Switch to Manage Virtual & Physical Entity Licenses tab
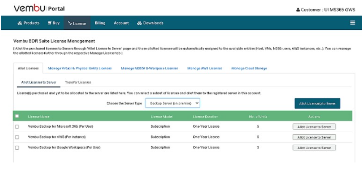This screenshot has width=363, height=170. pyautogui.click(x=80, y=68)
